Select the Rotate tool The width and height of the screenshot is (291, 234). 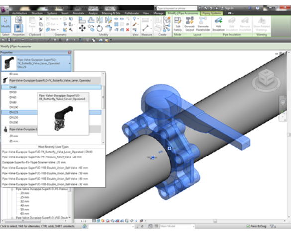pos(99,28)
